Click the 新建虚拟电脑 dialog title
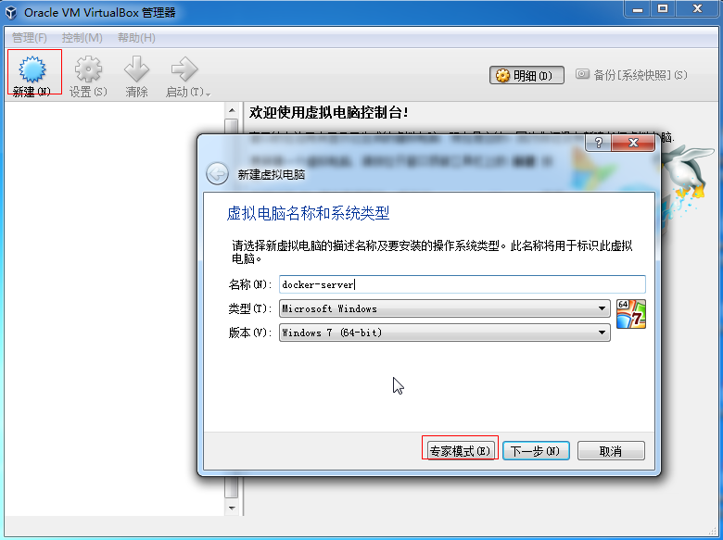 (271, 175)
